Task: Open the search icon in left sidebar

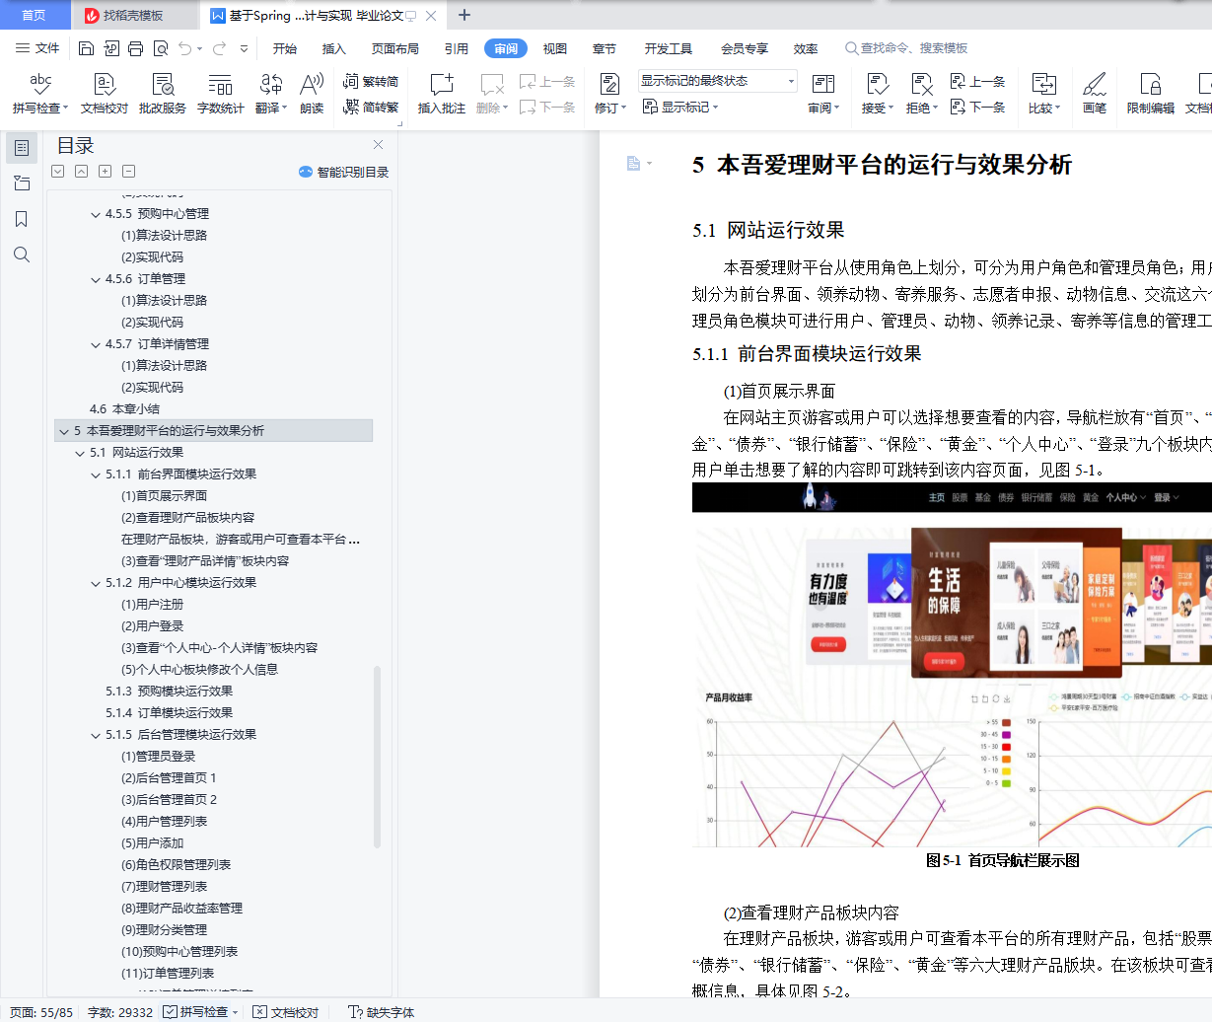Action: 22,255
